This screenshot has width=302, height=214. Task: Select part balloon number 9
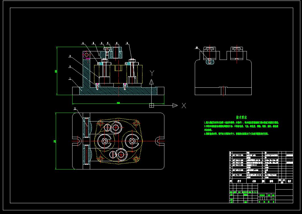click(x=127, y=43)
